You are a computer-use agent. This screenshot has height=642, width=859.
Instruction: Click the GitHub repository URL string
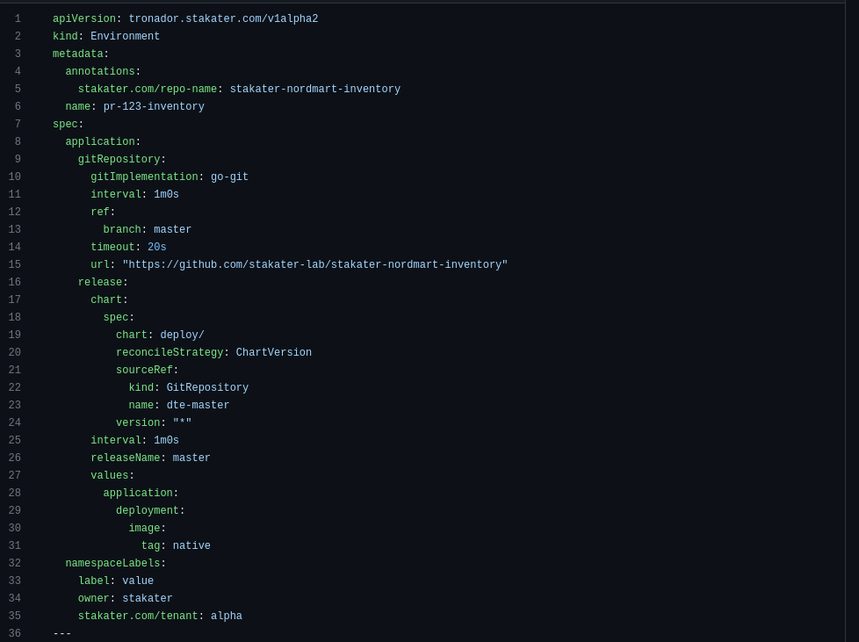tap(315, 264)
